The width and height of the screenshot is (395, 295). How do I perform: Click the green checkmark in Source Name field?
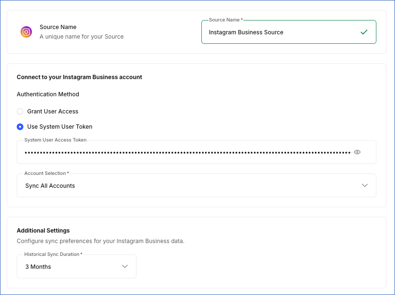[364, 32]
